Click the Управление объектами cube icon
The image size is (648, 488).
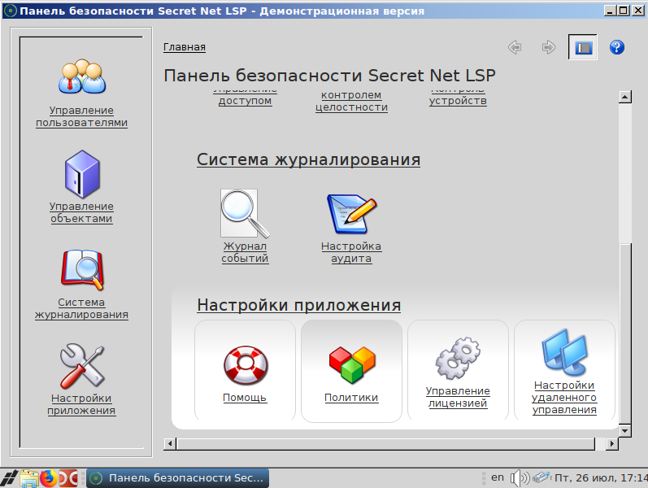(x=82, y=174)
